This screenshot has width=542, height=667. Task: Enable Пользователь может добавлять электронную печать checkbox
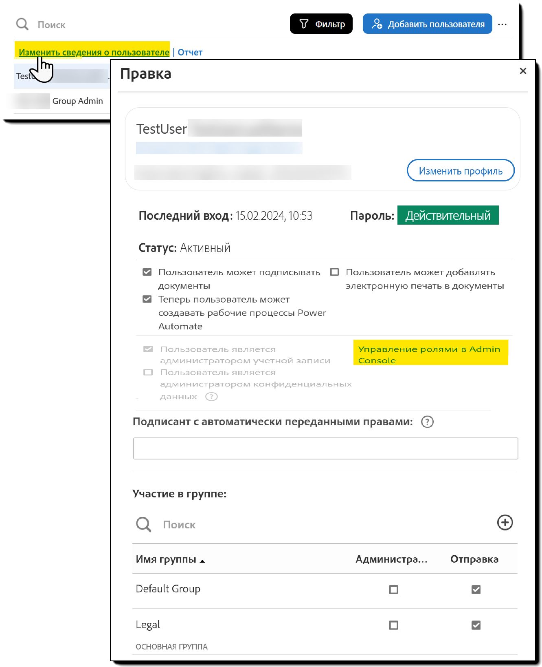coord(334,272)
